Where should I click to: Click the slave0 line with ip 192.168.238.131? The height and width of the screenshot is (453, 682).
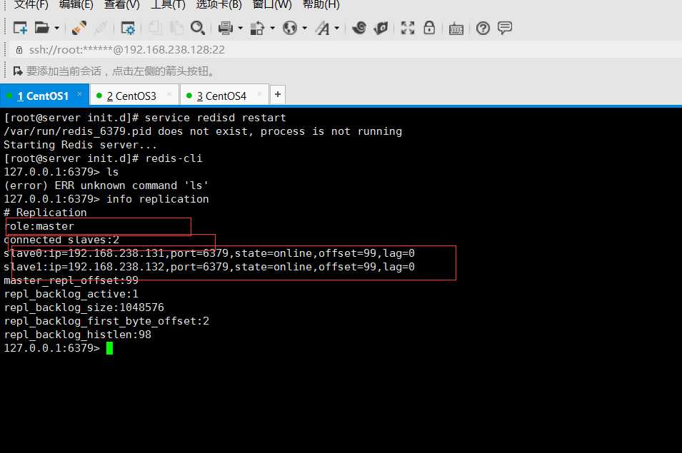point(209,253)
